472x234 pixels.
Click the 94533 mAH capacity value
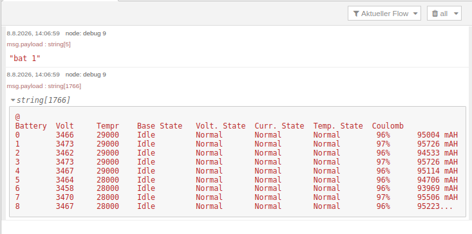[437, 153]
